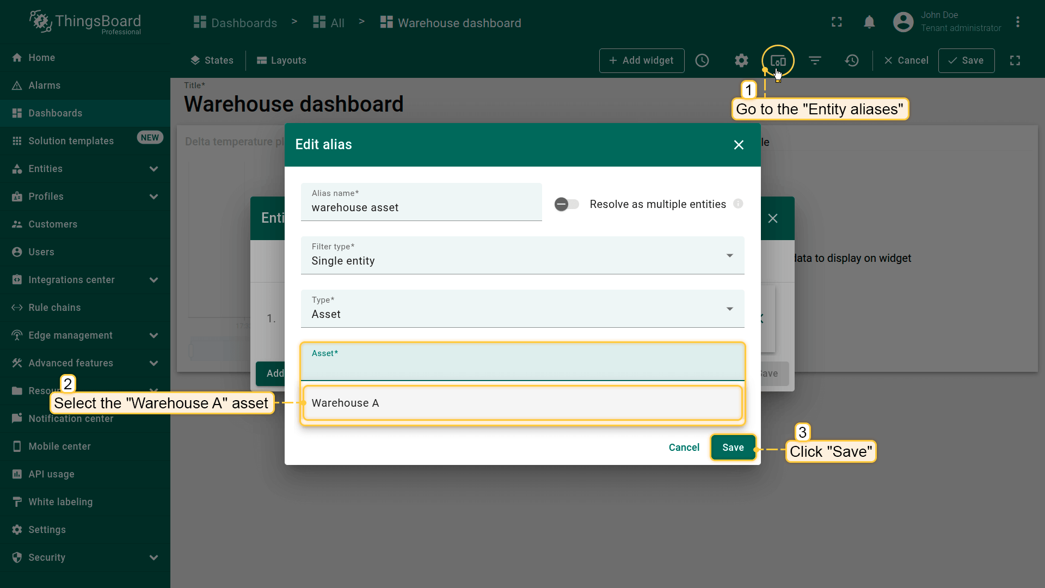Go to Rule chains in sidebar
Screen dimensions: 1045x588
pyautogui.click(x=54, y=308)
